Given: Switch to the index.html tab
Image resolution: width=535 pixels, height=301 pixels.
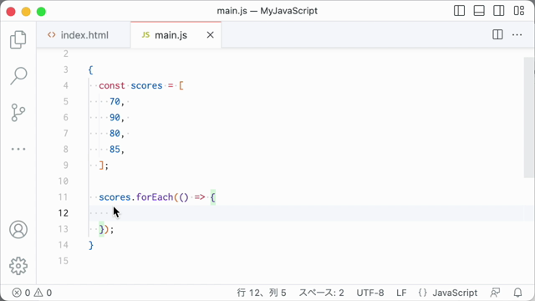Looking at the screenshot, I should (84, 35).
